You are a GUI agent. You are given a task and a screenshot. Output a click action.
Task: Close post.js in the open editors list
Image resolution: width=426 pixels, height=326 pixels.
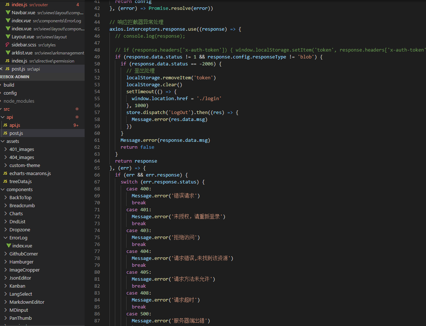point(1,69)
